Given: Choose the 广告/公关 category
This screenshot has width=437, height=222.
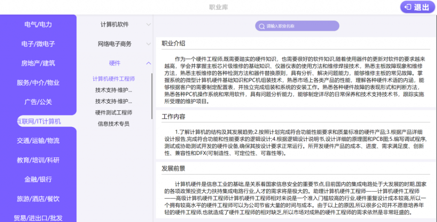Looking at the screenshot, I should pyautogui.click(x=38, y=102).
